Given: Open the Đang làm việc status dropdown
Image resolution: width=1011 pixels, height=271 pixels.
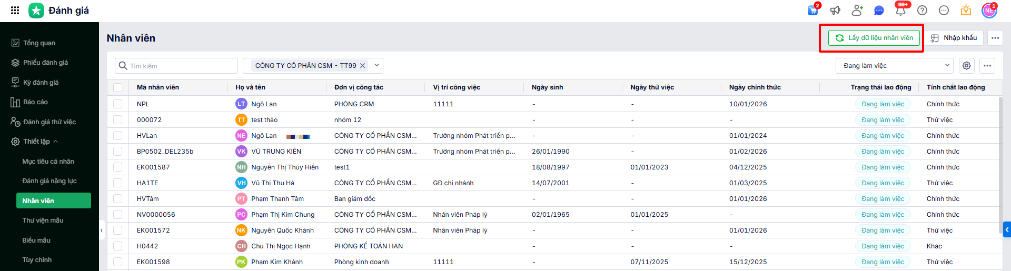Looking at the screenshot, I should pyautogui.click(x=895, y=66).
